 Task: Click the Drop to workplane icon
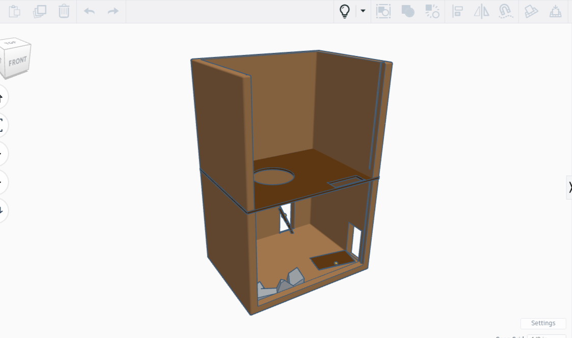[556, 11]
